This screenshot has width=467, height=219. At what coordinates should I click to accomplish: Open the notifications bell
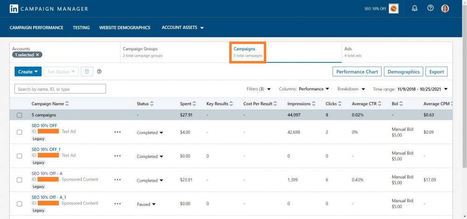tap(415, 8)
